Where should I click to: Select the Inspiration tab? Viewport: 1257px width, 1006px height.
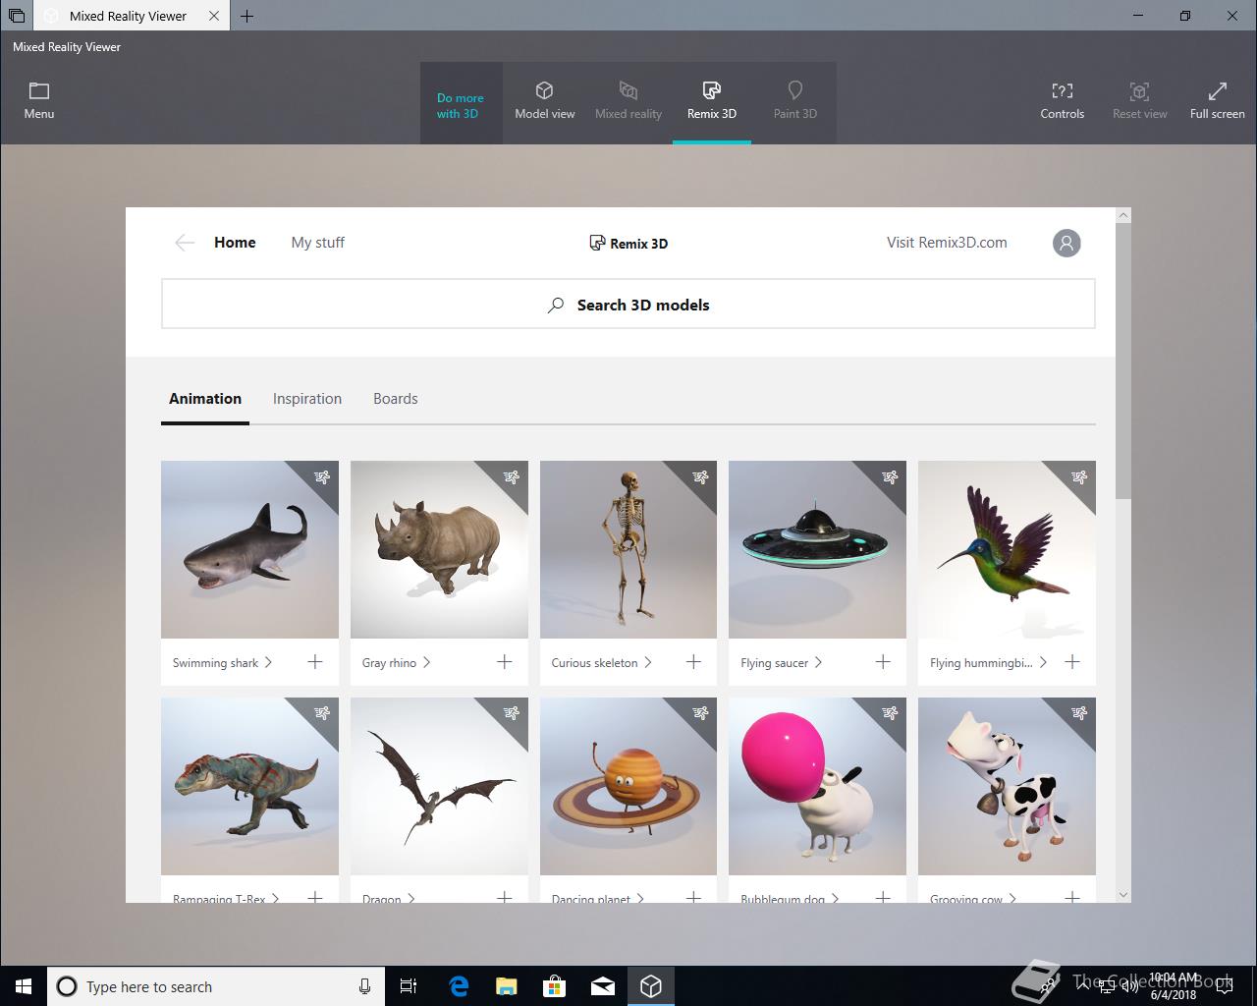(307, 399)
